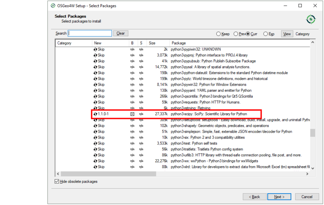This screenshot has width=324, height=205.
Task: Click the Skip cycle icon for python3-pysal
Action: [96, 67]
